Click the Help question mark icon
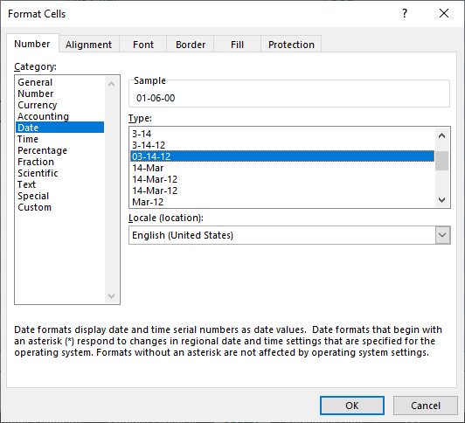 (x=405, y=13)
